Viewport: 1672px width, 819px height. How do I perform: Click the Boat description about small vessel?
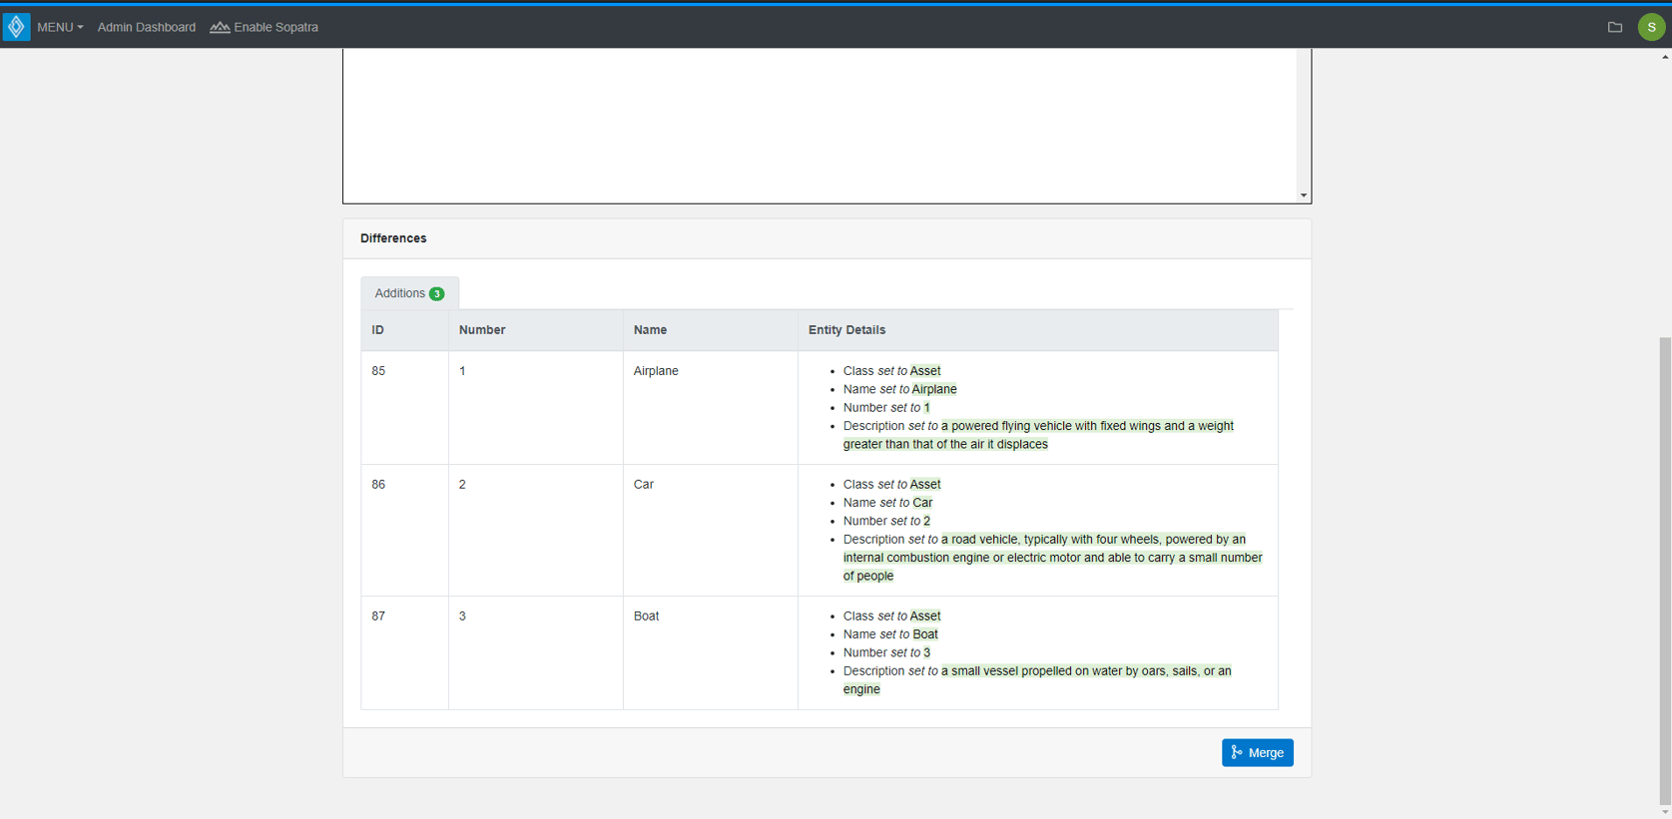click(x=1037, y=680)
